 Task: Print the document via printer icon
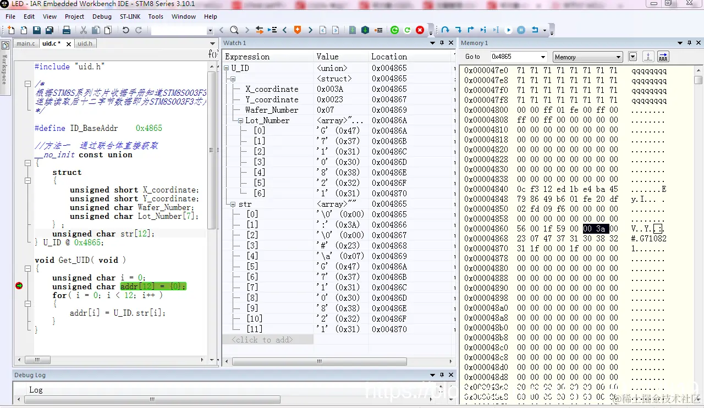point(67,30)
